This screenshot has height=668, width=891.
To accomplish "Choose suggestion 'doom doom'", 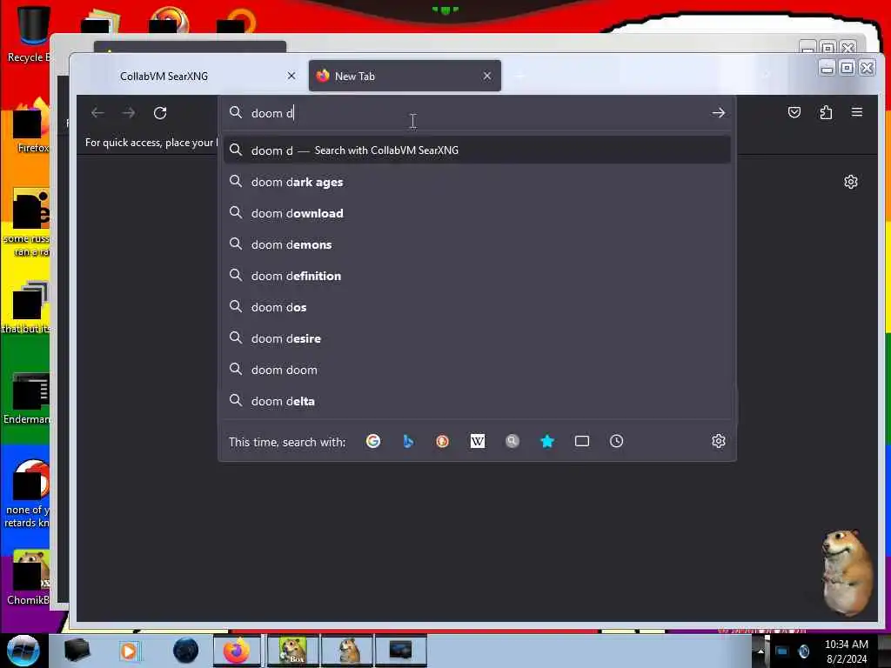I will [x=477, y=369].
